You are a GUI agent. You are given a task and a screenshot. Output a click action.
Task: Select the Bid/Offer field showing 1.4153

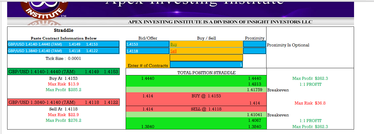coord(147,44)
